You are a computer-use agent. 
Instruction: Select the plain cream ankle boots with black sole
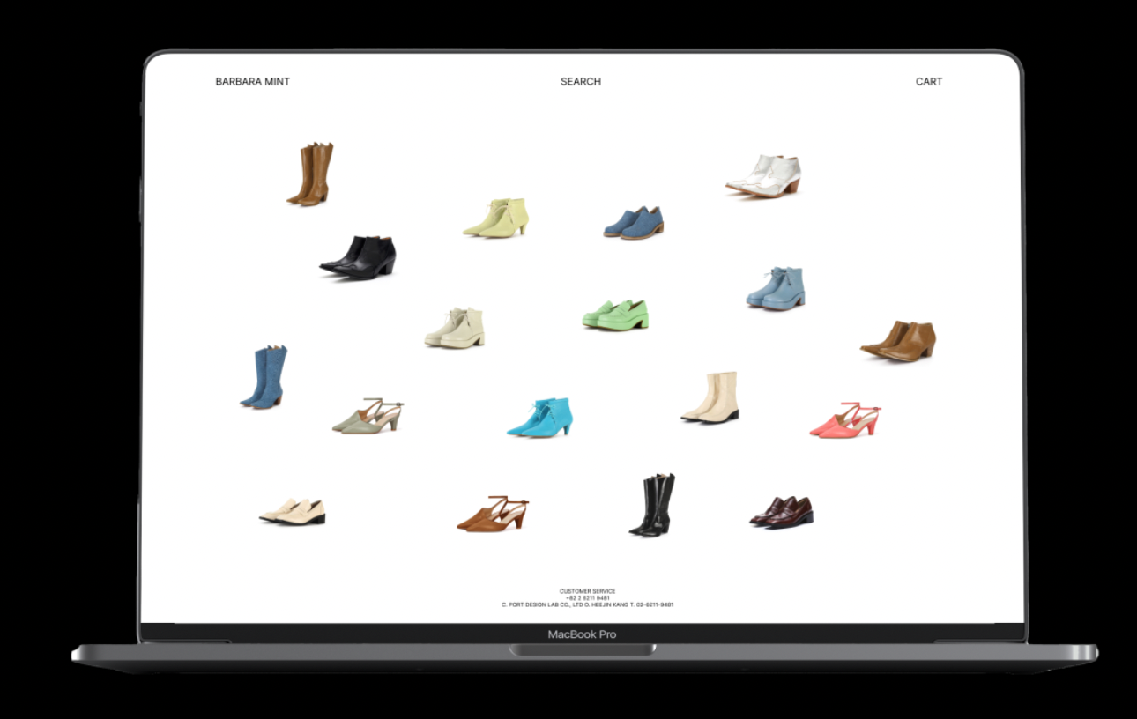coord(710,397)
